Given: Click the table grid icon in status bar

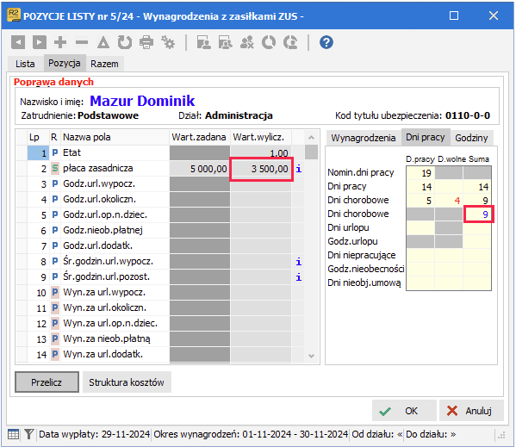Looking at the screenshot, I should tap(13, 434).
